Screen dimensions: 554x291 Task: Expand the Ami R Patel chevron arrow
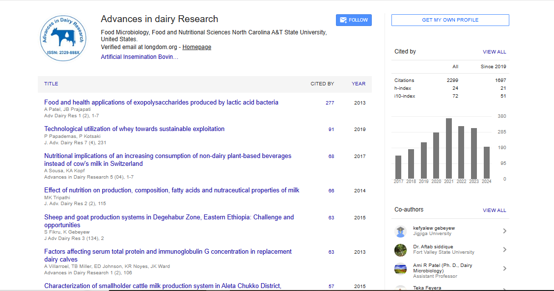pos(504,269)
